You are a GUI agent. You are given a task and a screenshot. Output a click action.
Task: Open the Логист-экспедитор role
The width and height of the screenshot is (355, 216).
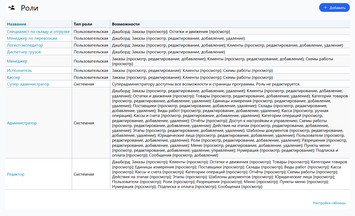(25, 45)
